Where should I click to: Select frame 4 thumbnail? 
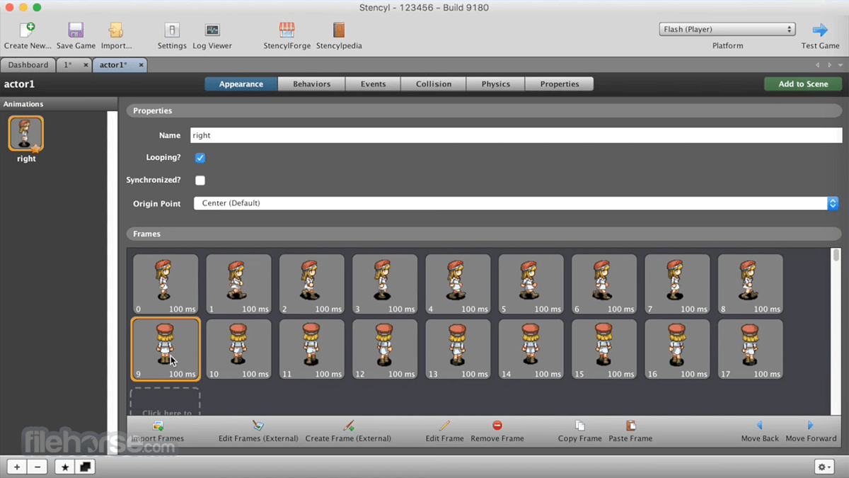click(458, 284)
